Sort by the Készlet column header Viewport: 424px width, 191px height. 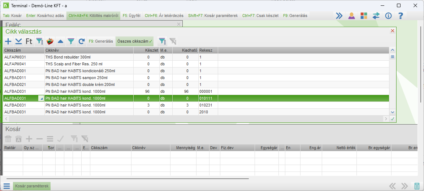point(146,50)
